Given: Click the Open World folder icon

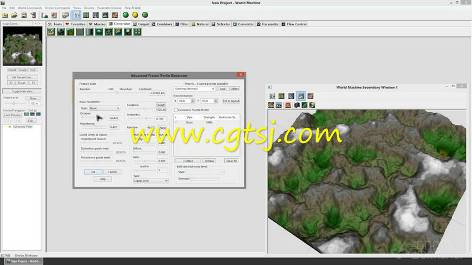Looking at the screenshot, I should (x=14, y=15).
